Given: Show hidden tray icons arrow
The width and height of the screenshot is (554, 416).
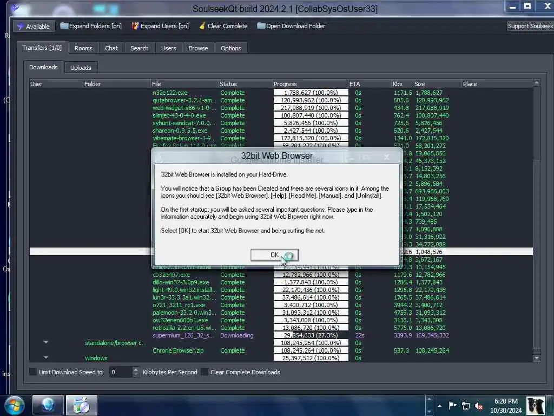Looking at the screenshot, I should [x=439, y=406].
